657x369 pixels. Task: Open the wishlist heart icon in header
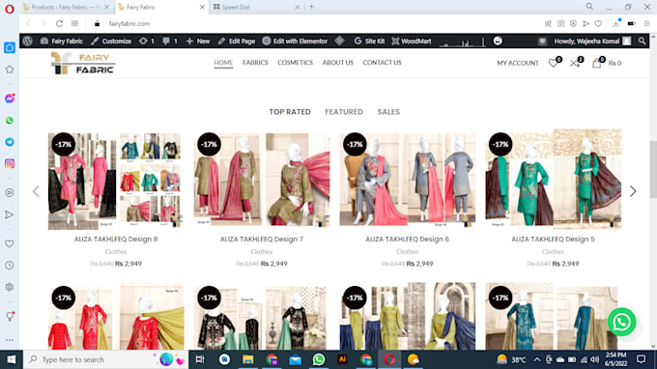pyautogui.click(x=554, y=63)
